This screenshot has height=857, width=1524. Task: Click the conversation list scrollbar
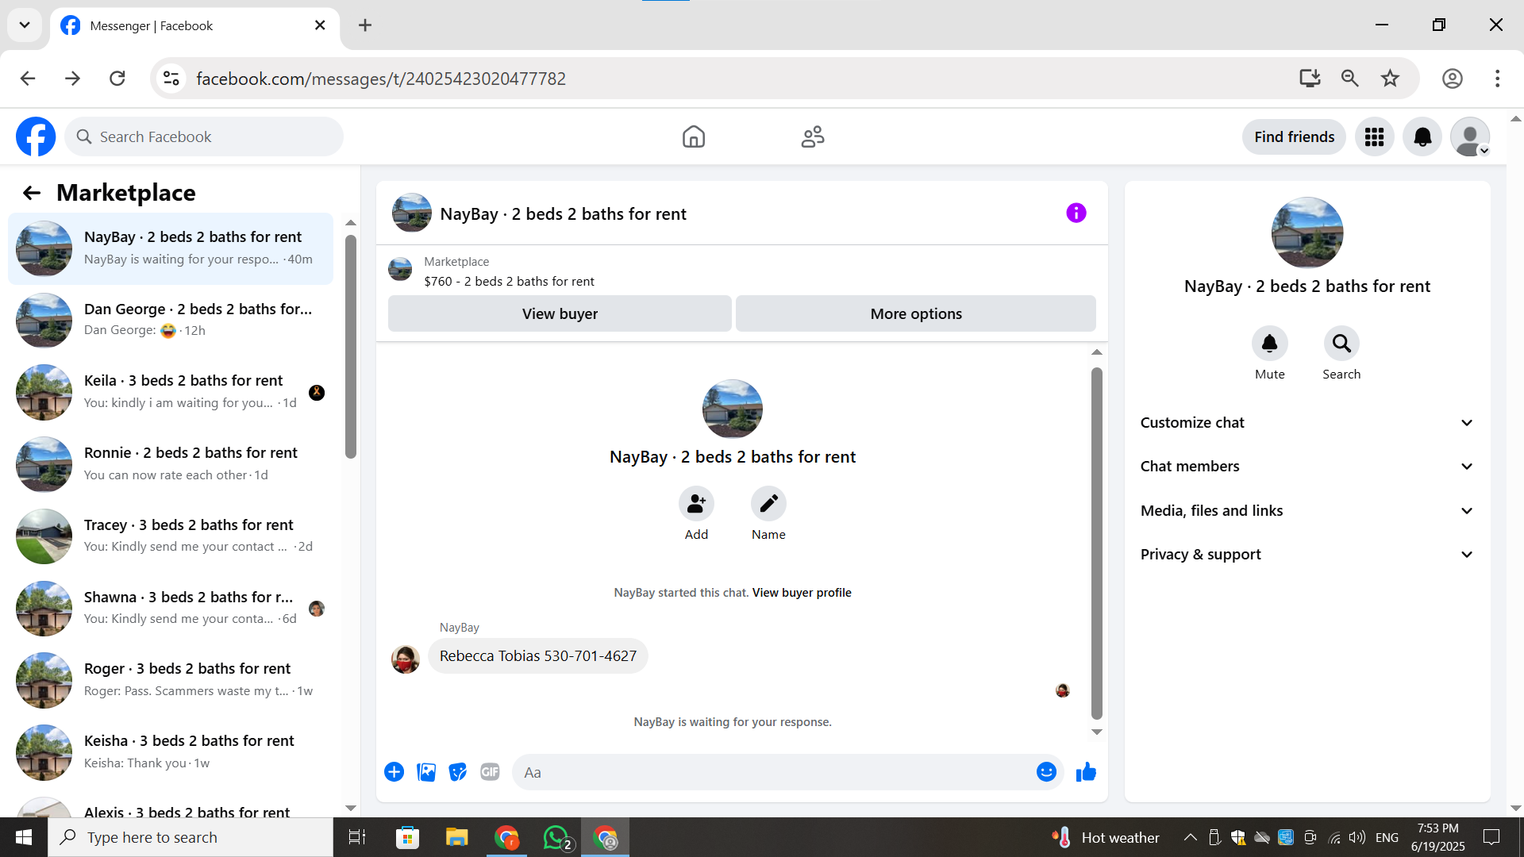351,346
